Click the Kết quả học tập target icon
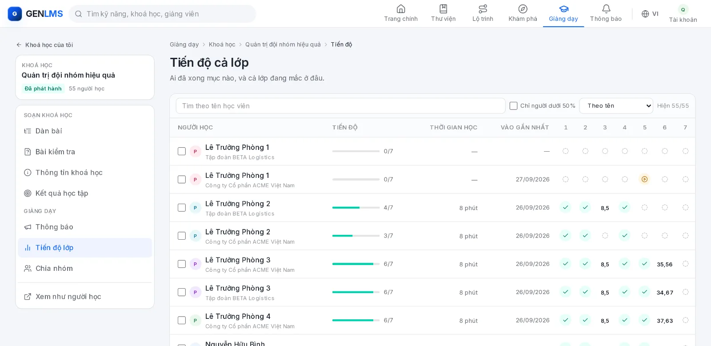 tap(28, 193)
